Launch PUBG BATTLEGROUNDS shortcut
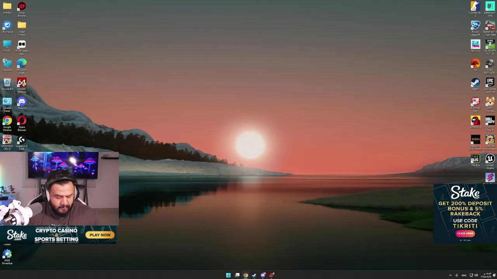 coord(490,66)
